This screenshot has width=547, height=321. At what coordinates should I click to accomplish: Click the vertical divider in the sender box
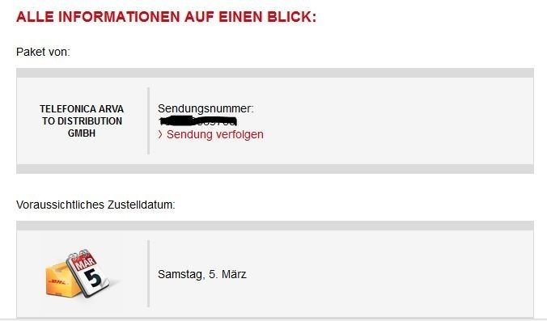click(149, 121)
